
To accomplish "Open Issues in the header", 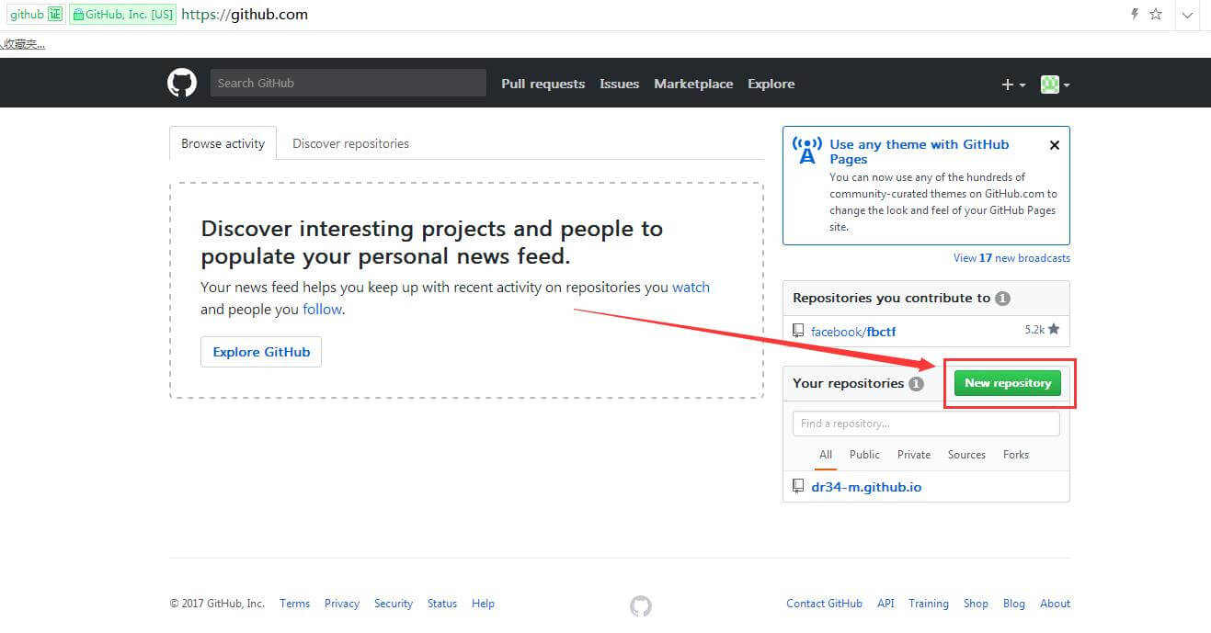I will pyautogui.click(x=619, y=84).
